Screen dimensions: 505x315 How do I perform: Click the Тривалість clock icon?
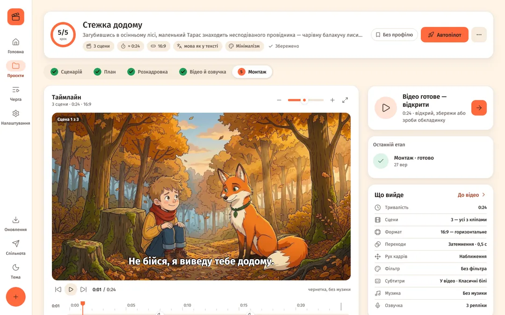378,207
